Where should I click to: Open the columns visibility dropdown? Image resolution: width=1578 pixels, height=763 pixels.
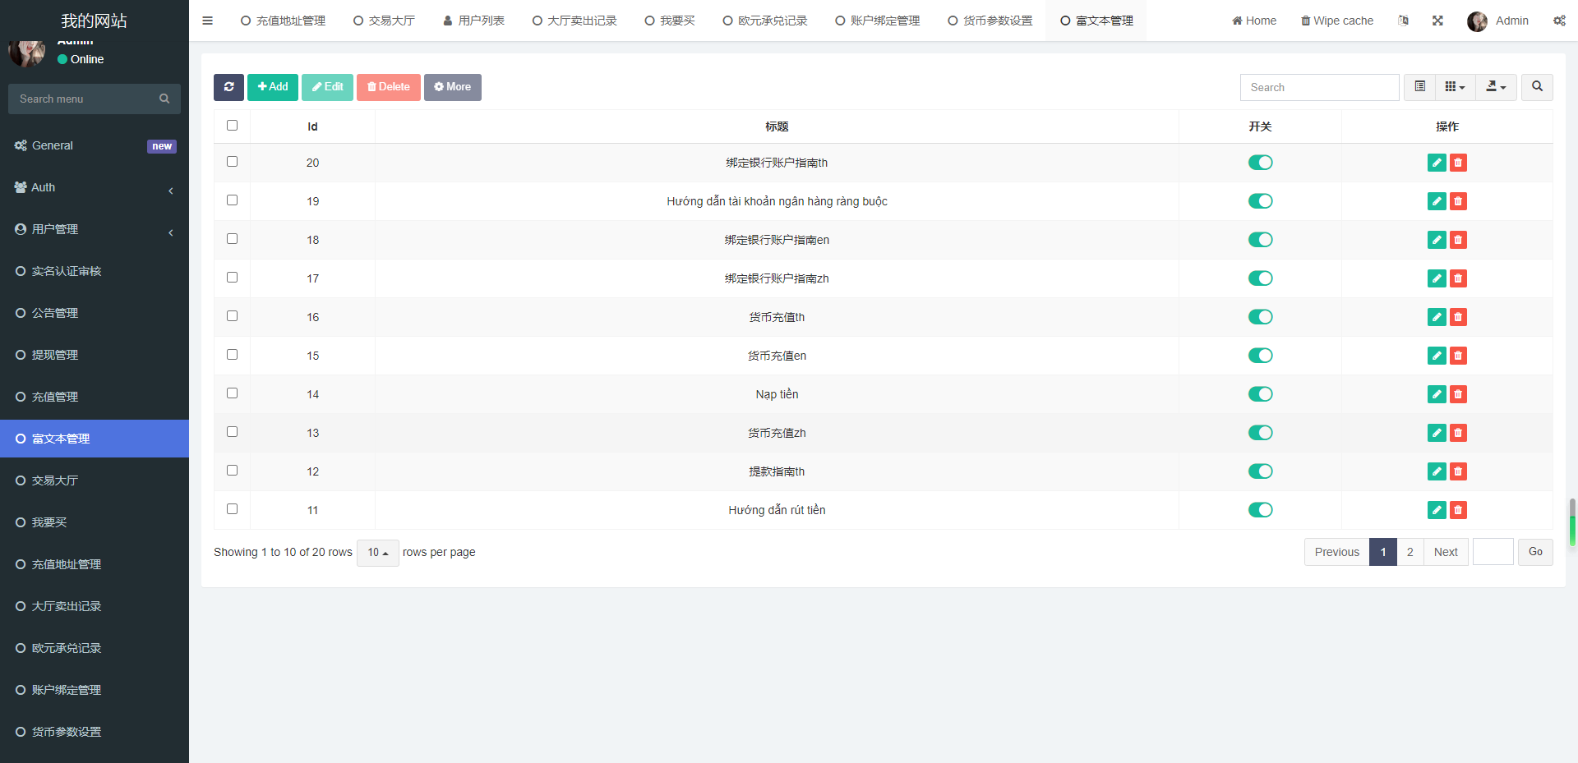point(1455,87)
